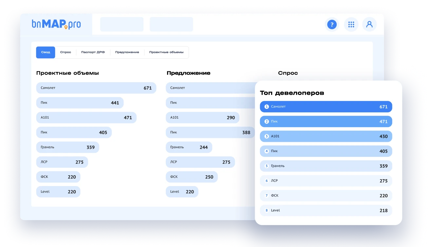
Task: Open the Паспорт ДРФ tab
Action: click(x=93, y=52)
